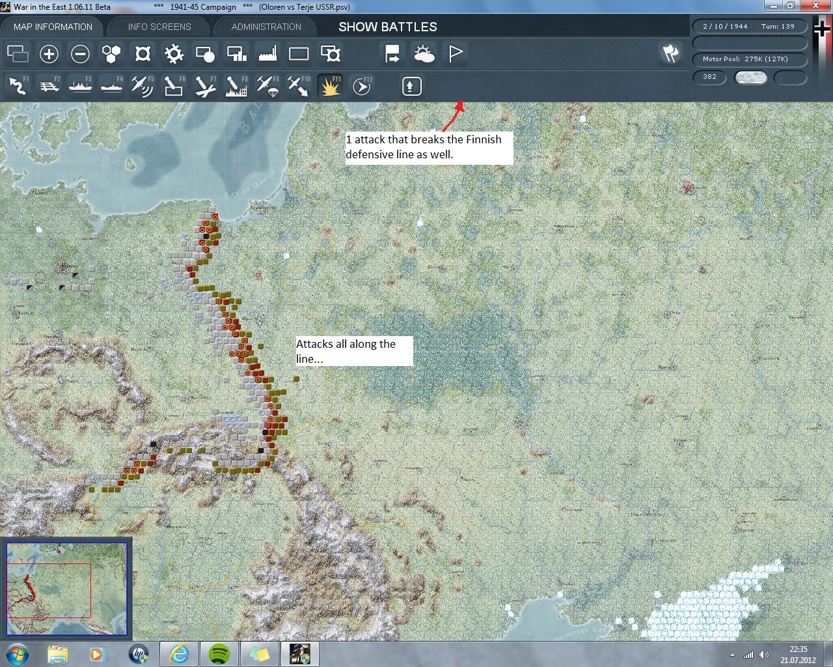
Task: Click the snowy weather swatch indicator
Action: click(x=750, y=78)
